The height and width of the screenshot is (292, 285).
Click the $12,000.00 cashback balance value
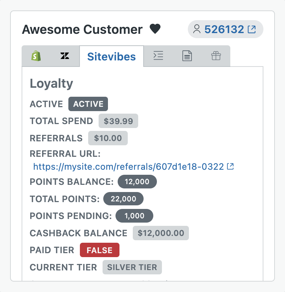click(x=161, y=233)
